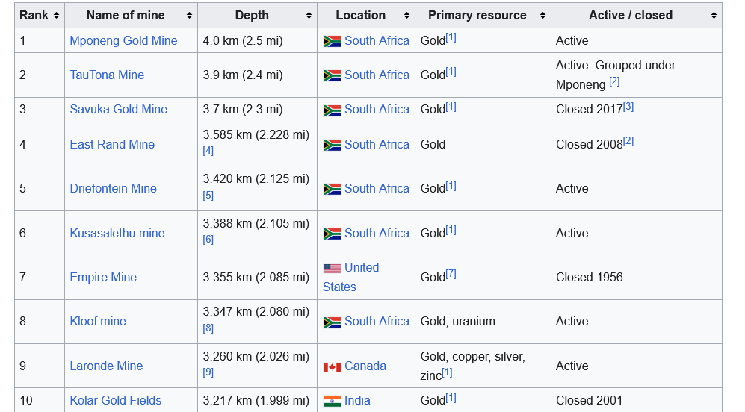Open citation [8] under Kloof depth

click(x=208, y=328)
